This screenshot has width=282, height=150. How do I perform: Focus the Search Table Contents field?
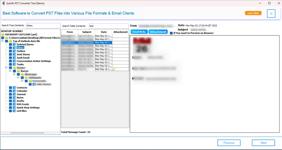point(109,26)
